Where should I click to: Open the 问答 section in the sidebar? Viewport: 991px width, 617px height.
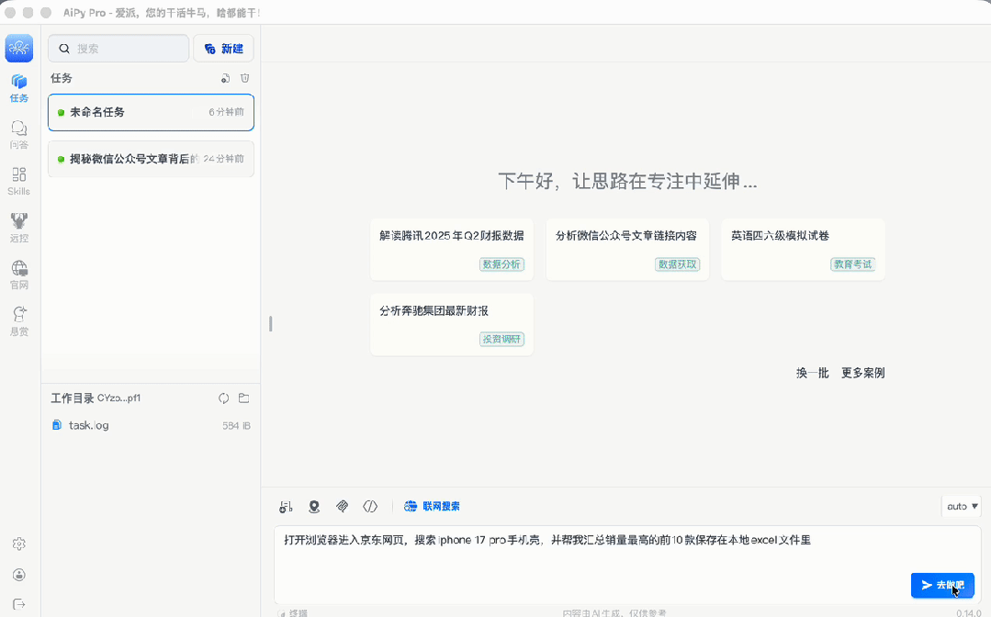click(19, 135)
